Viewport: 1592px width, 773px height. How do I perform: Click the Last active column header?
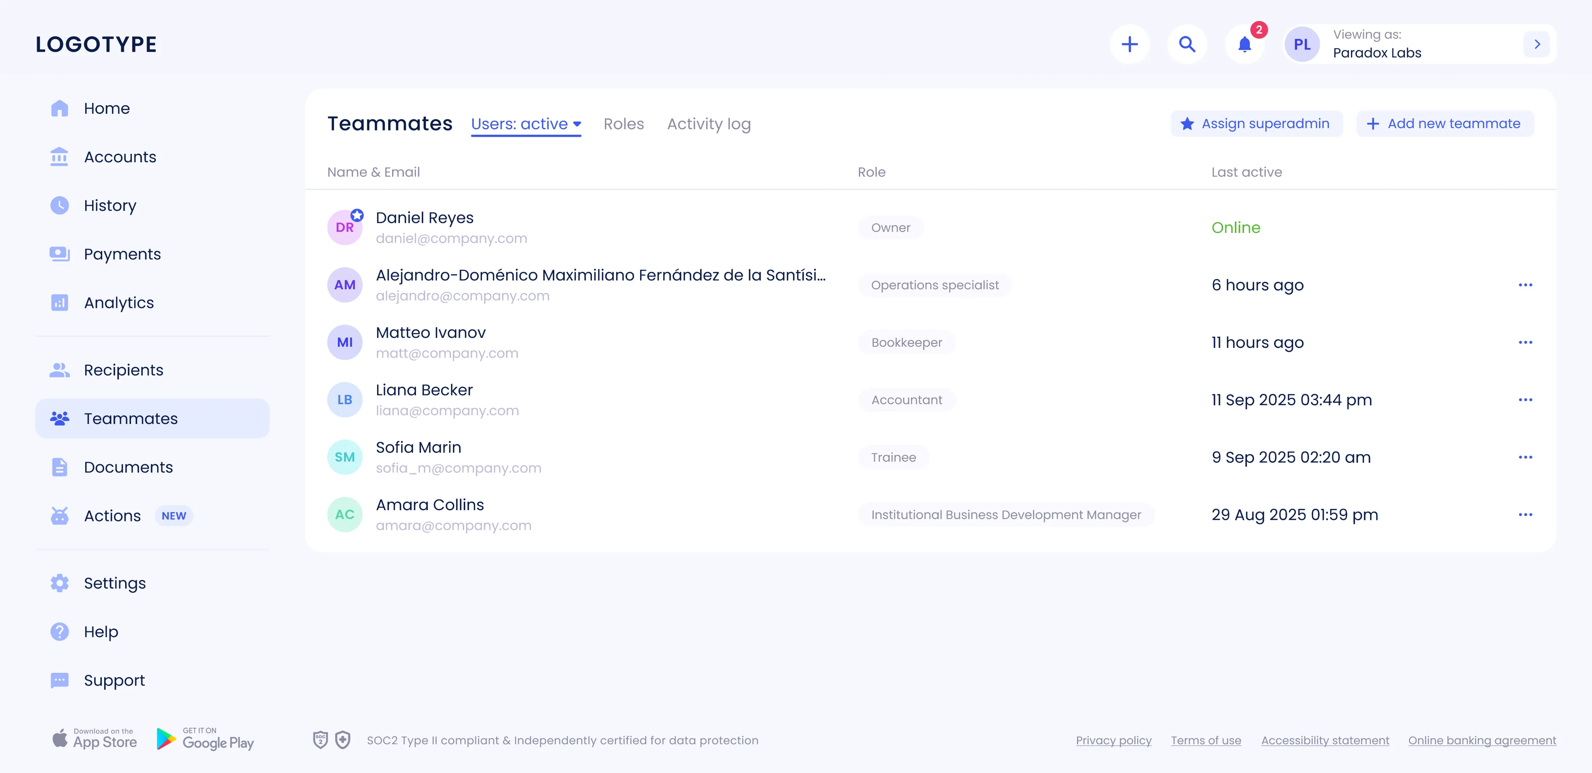[1246, 172]
